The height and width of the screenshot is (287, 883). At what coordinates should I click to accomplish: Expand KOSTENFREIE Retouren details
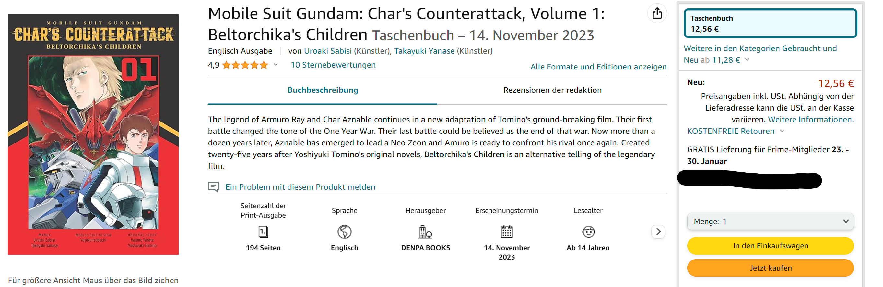(x=782, y=131)
